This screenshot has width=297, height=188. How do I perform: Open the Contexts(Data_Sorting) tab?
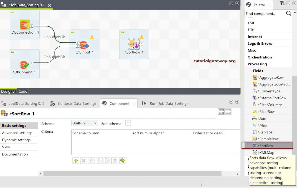click(73, 103)
